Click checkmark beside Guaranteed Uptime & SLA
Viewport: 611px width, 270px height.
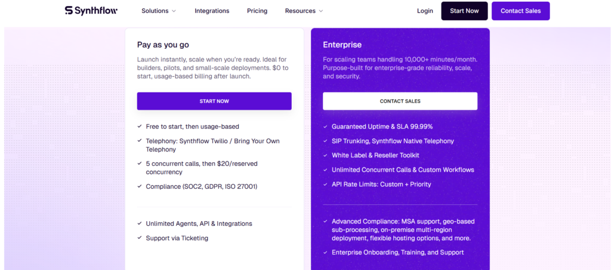click(x=325, y=126)
